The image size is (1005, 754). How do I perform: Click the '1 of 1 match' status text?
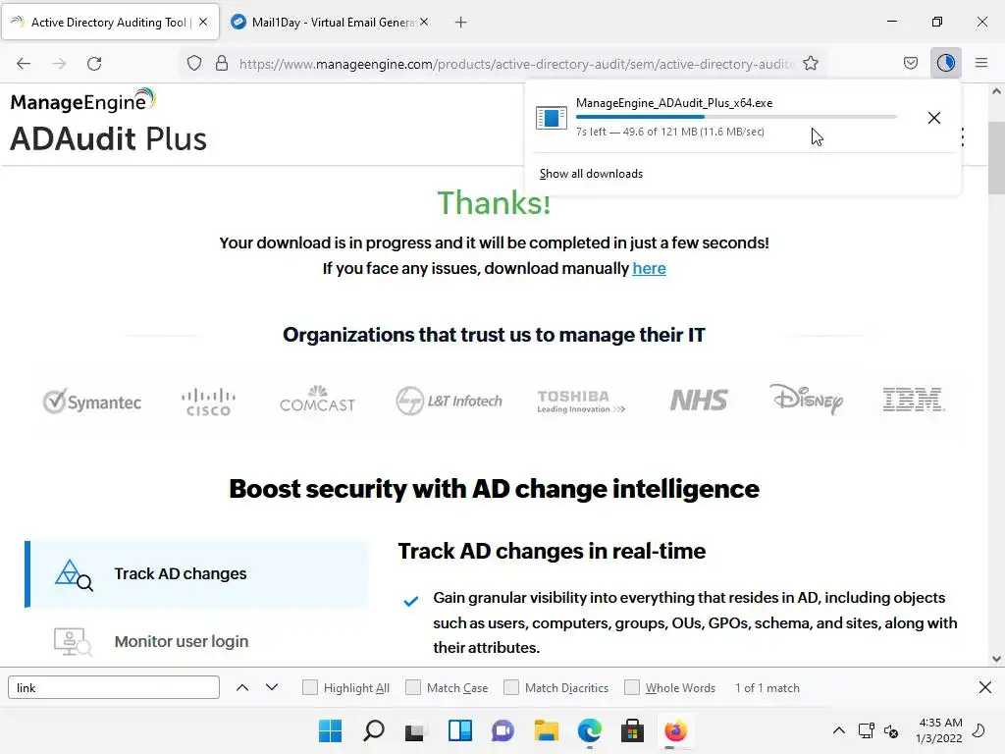coord(767,688)
